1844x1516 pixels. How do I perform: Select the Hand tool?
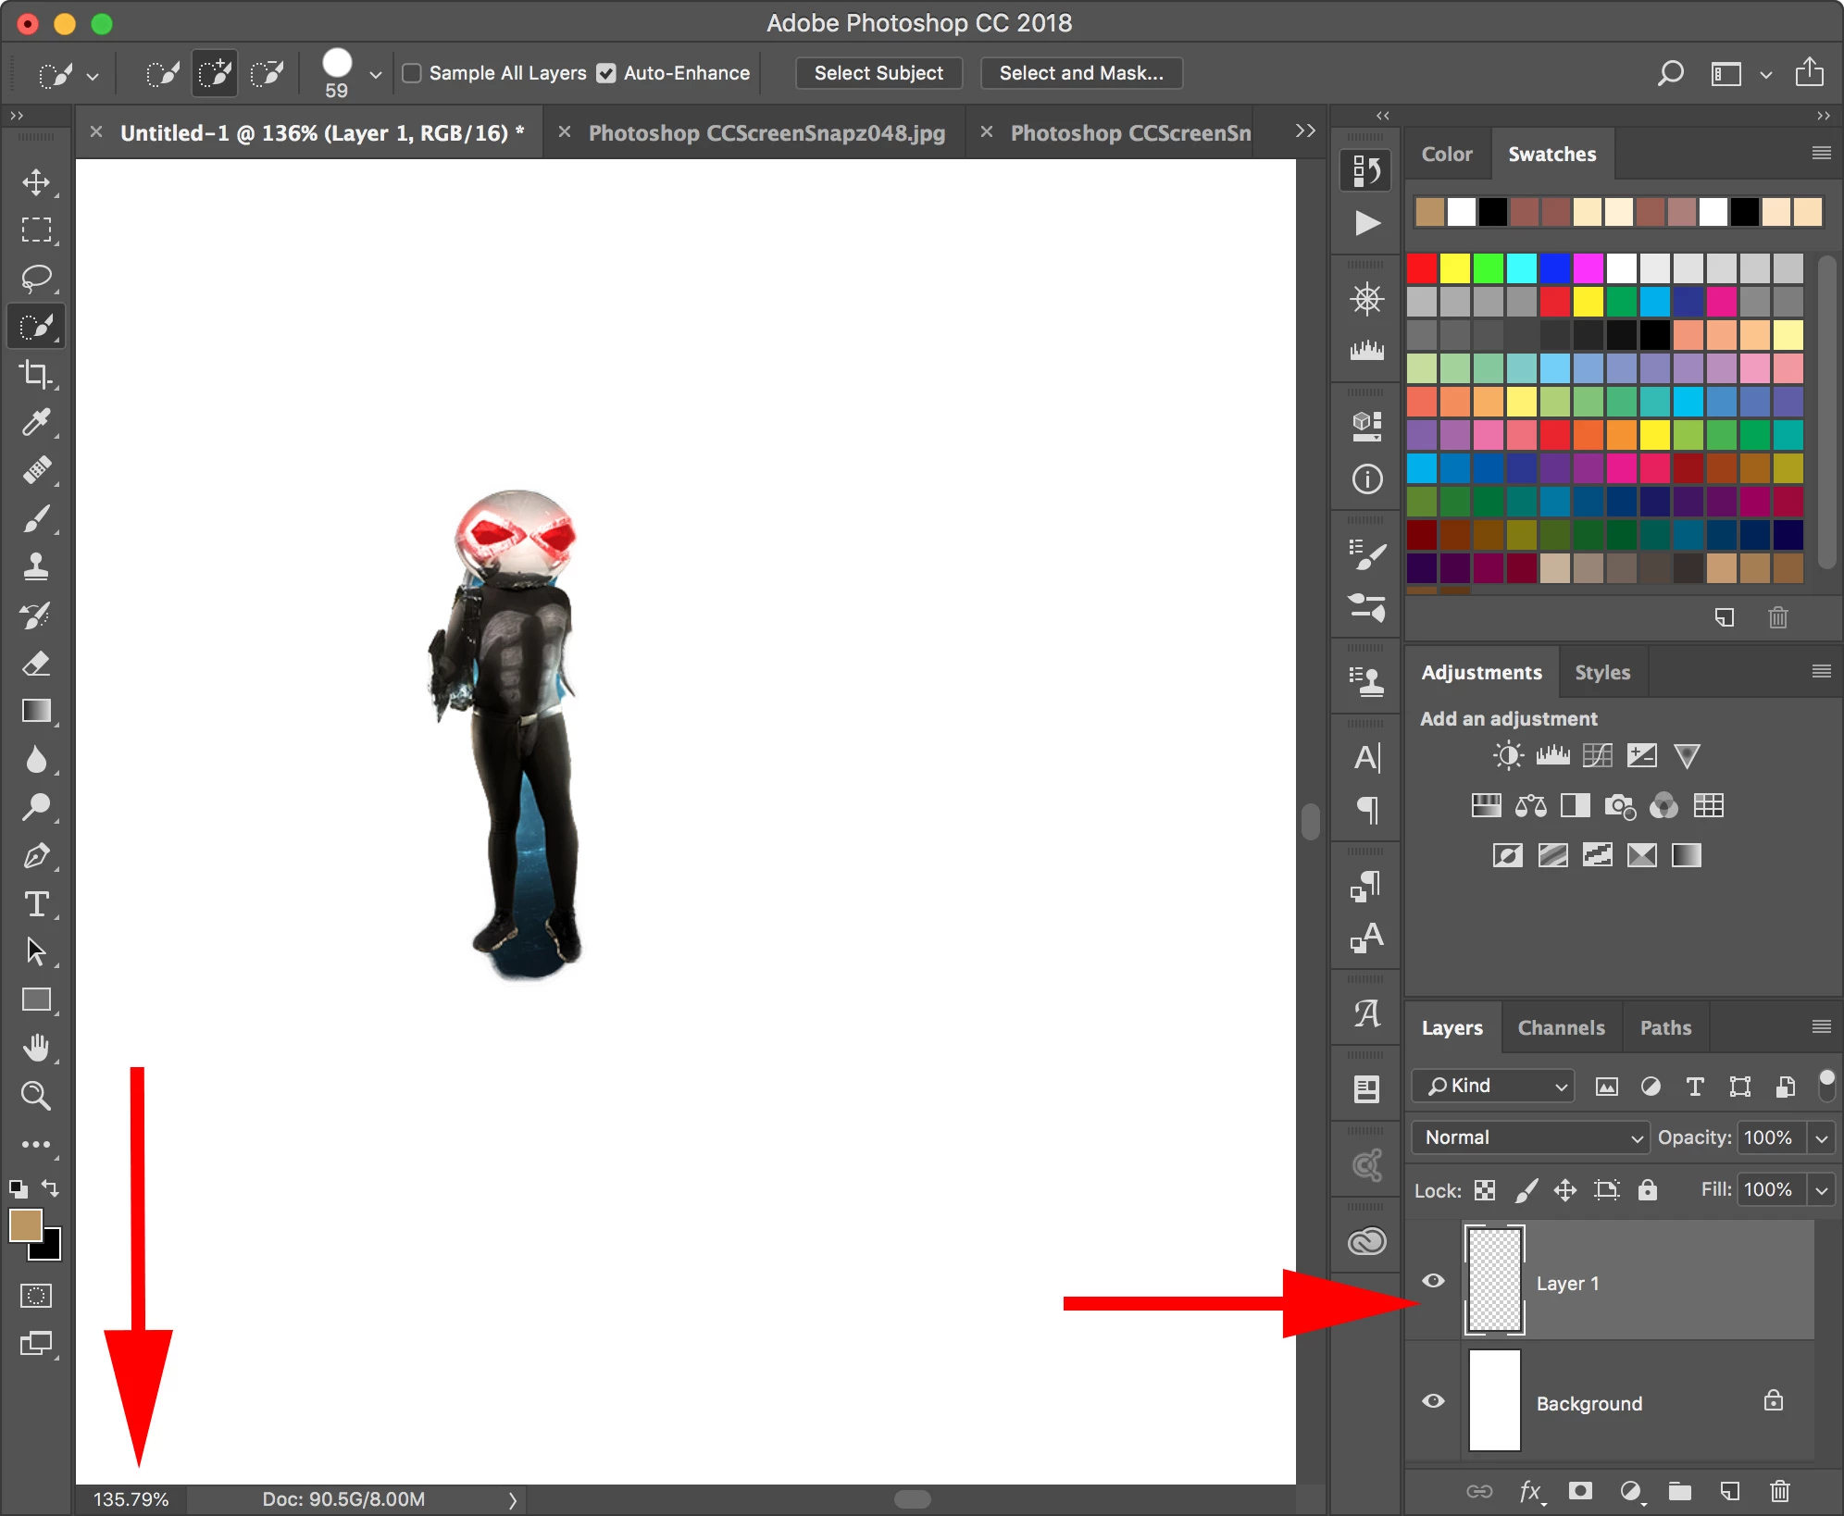(x=36, y=1048)
